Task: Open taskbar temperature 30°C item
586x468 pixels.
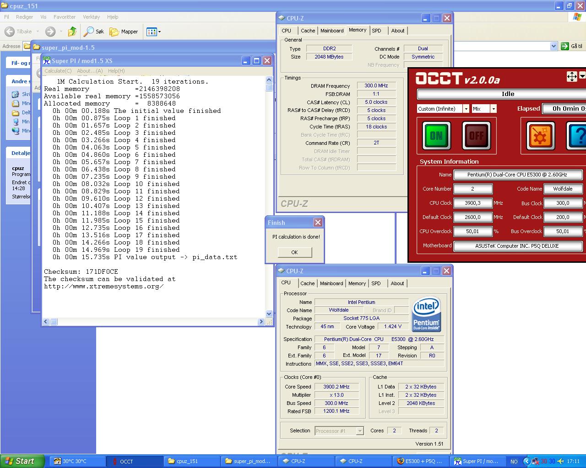Action: coord(77,461)
